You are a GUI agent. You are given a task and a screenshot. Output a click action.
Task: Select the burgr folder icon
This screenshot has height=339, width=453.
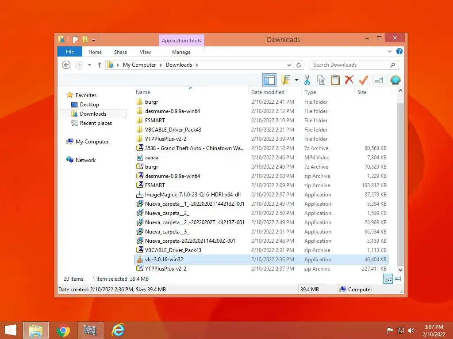click(140, 102)
